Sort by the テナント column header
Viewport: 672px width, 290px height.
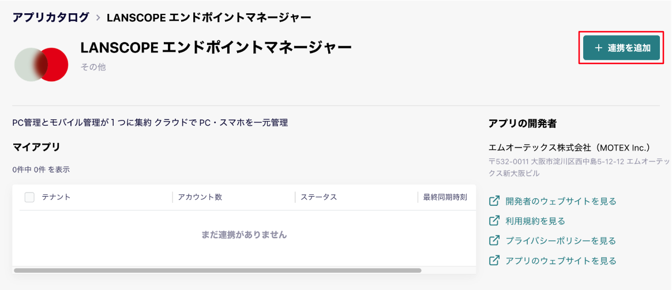56,197
